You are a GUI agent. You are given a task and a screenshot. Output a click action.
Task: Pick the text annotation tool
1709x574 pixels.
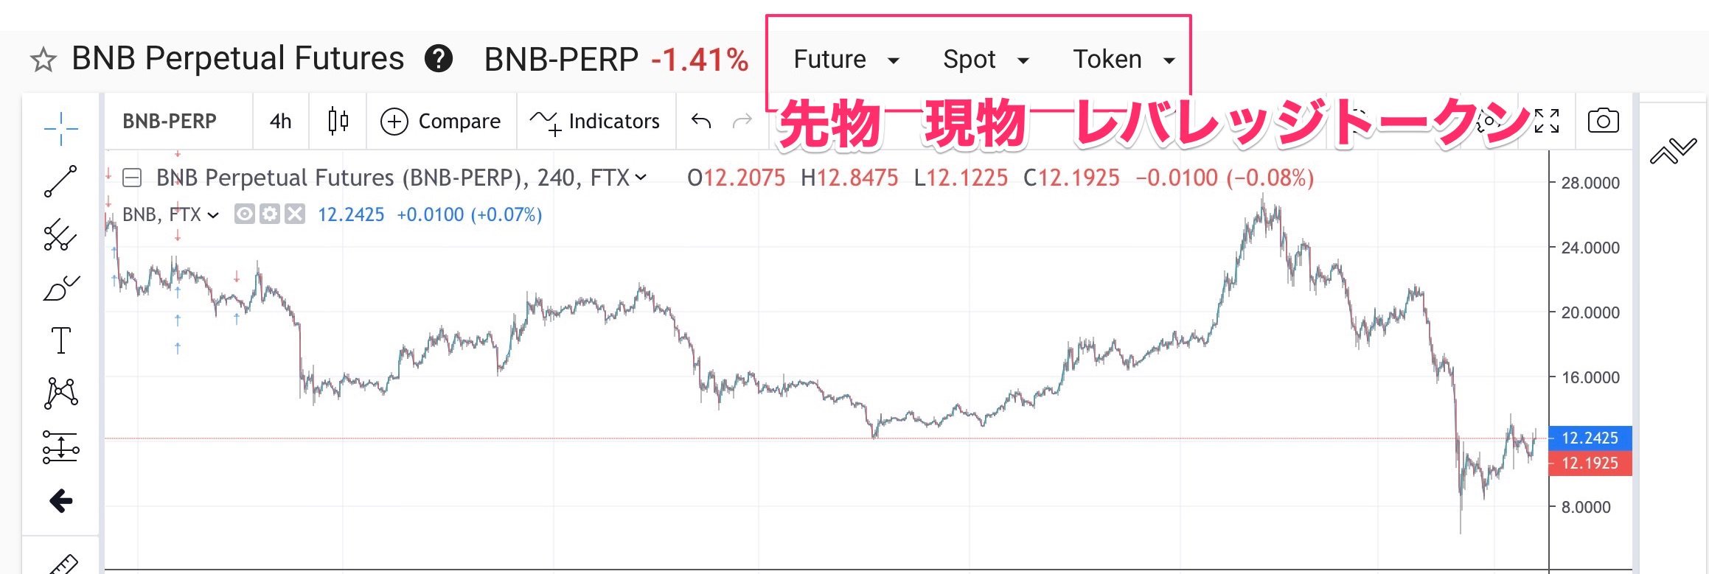[60, 340]
